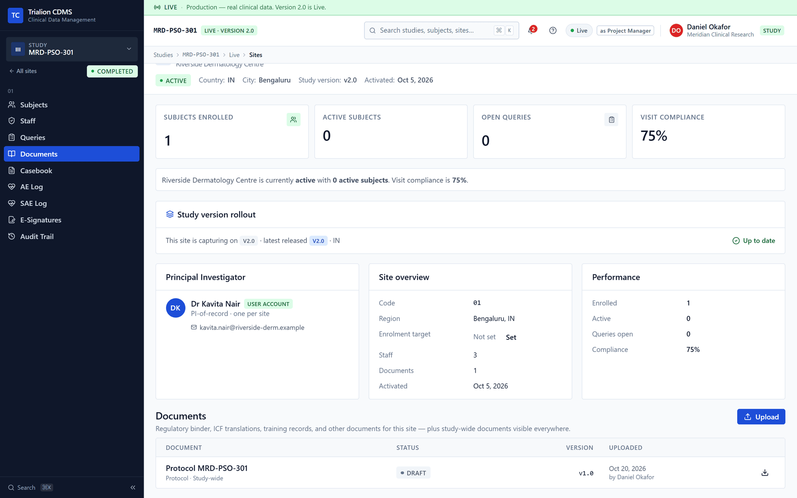Click the Trialion CDMS TC logo
This screenshot has width=797, height=498.
pyautogui.click(x=15, y=15)
